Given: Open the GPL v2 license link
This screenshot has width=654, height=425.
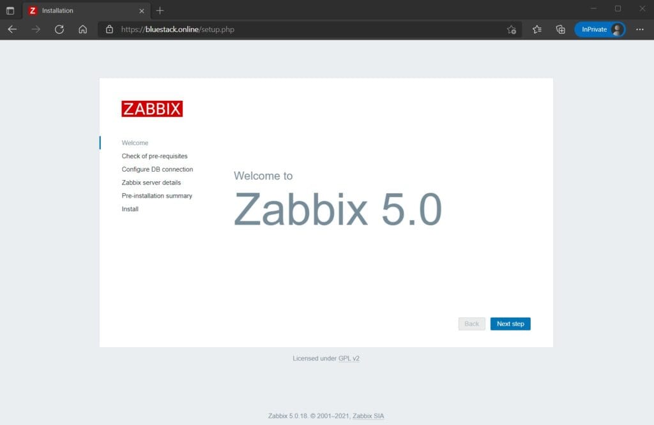Looking at the screenshot, I should tap(349, 359).
